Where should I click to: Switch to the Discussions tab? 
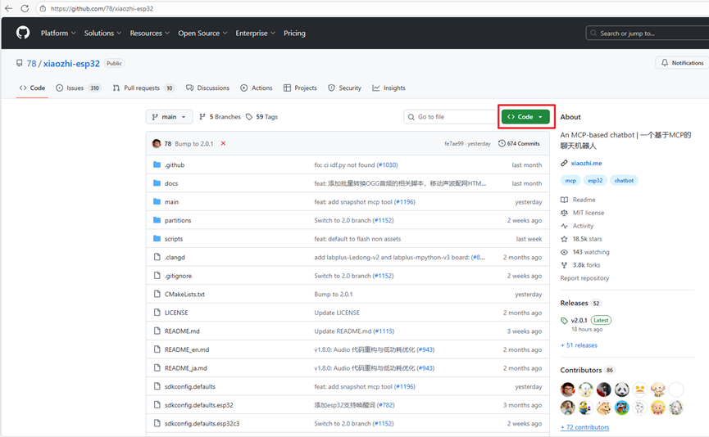208,88
